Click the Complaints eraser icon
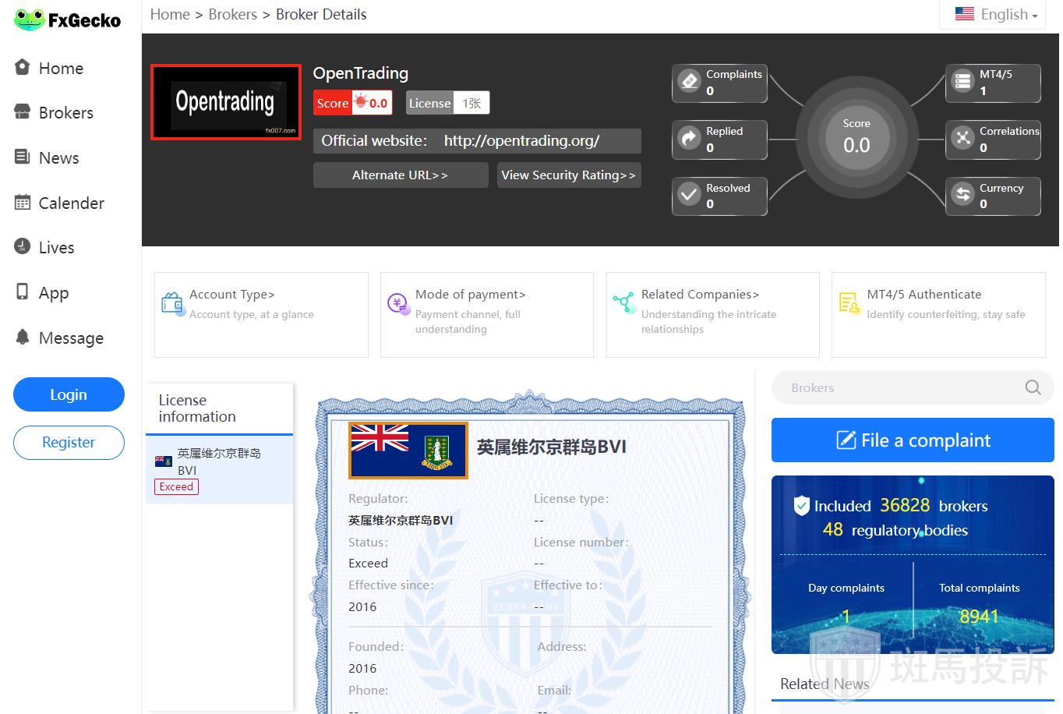The height and width of the screenshot is (714, 1063). point(689,81)
